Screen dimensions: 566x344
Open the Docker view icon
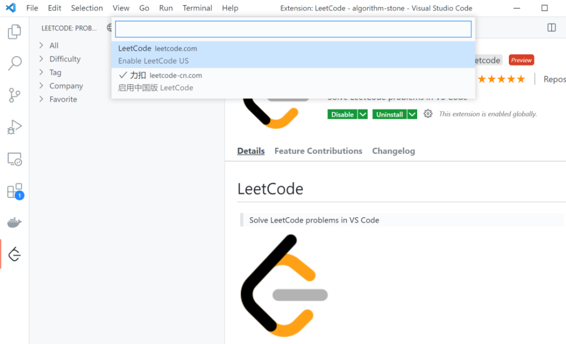click(x=15, y=222)
